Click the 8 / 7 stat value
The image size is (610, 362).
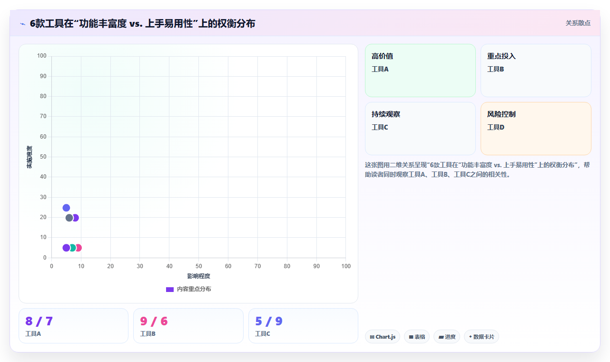[x=39, y=322]
